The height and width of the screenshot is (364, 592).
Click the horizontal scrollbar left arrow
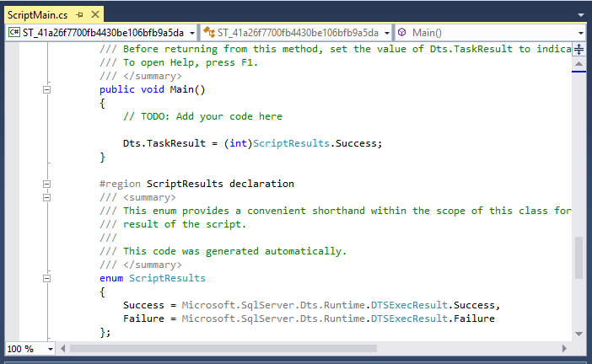pyautogui.click(x=62, y=349)
